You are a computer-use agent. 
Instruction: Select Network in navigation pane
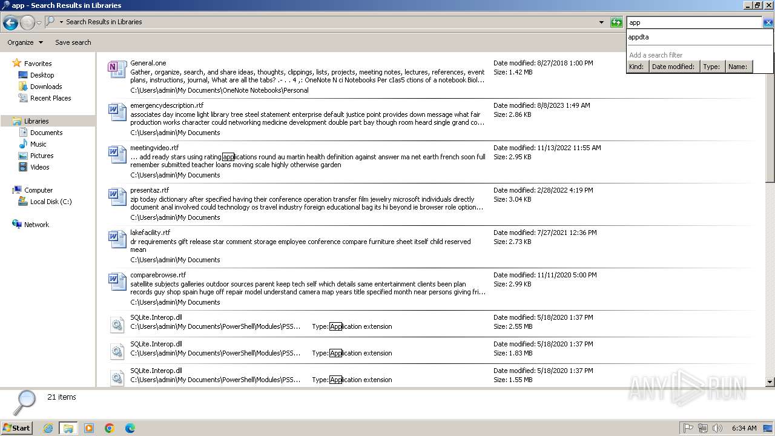point(36,225)
